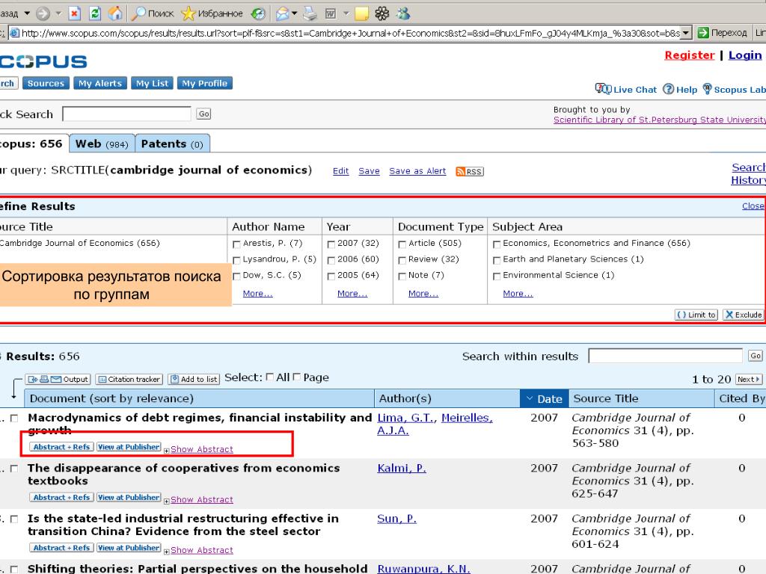
Task: Click the Quick Search input field
Action: tap(126, 114)
